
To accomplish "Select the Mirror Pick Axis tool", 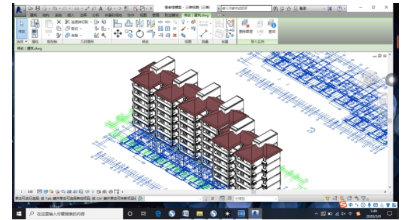I will point(140,24).
